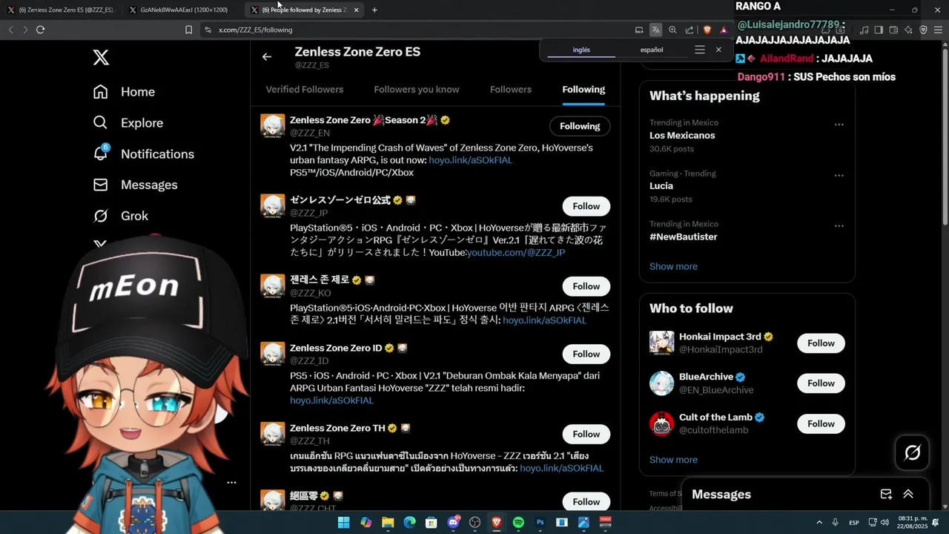Viewport: 949px width, 534px height.
Task: Close the People followed by Zenless tab
Action: click(357, 10)
